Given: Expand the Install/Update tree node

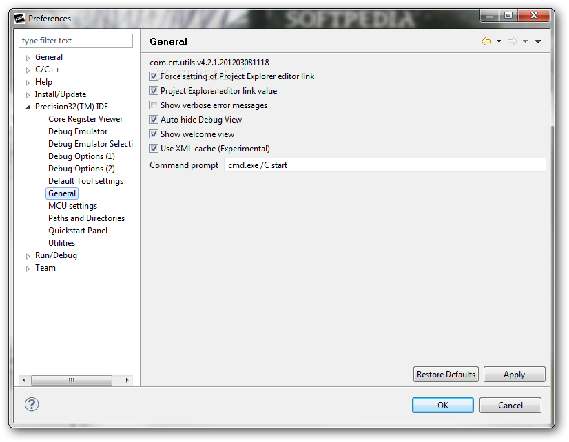Looking at the screenshot, I should click(28, 95).
